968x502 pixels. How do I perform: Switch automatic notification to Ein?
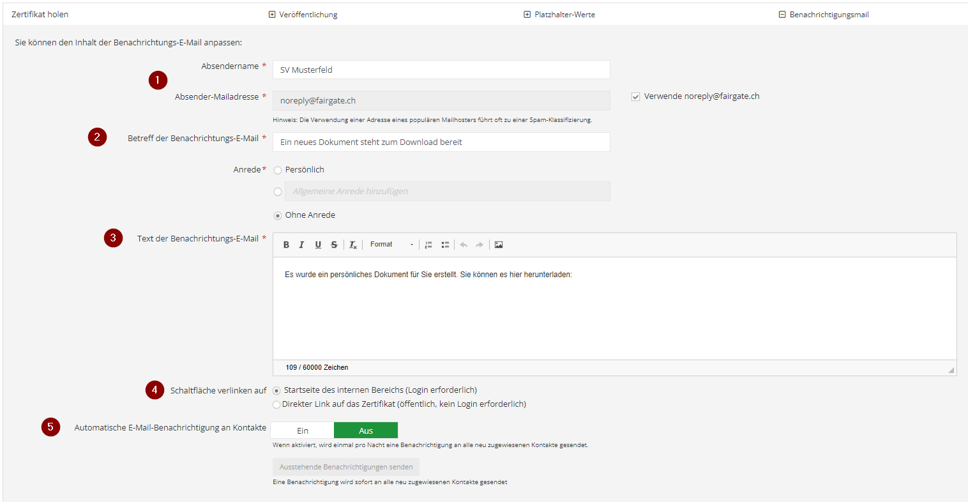coord(302,430)
